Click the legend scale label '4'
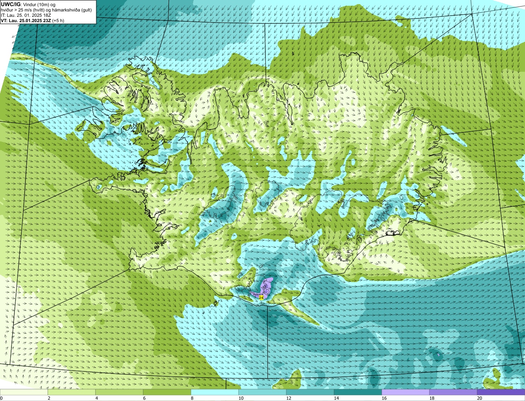This screenshot has height=401, width=525. tap(96, 398)
